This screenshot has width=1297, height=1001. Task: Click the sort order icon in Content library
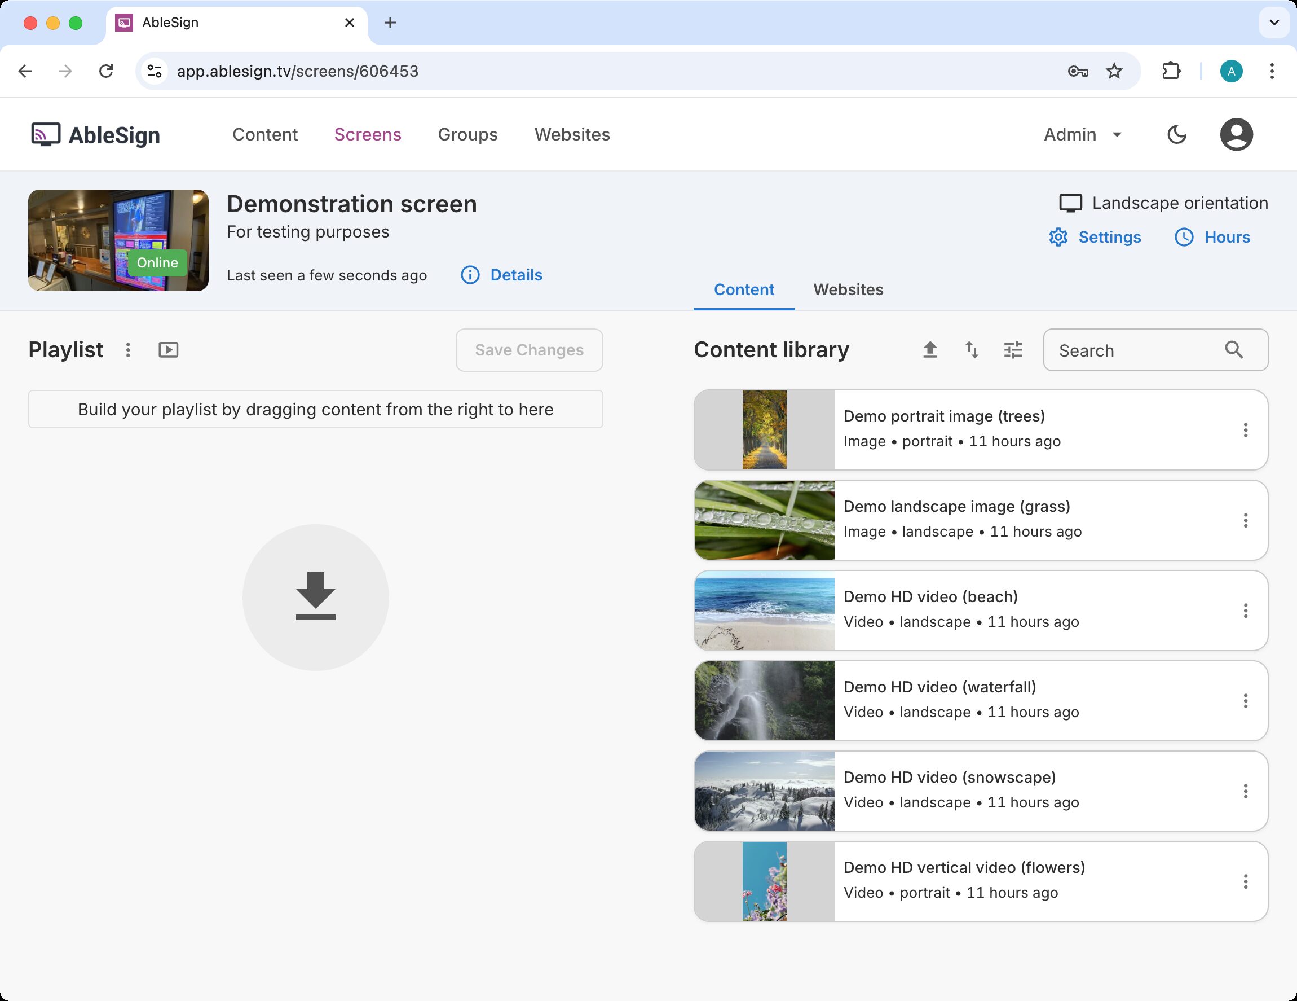tap(972, 350)
